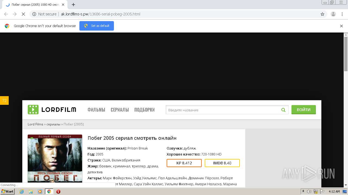Bookmark this page with the star icon

(x=322, y=14)
